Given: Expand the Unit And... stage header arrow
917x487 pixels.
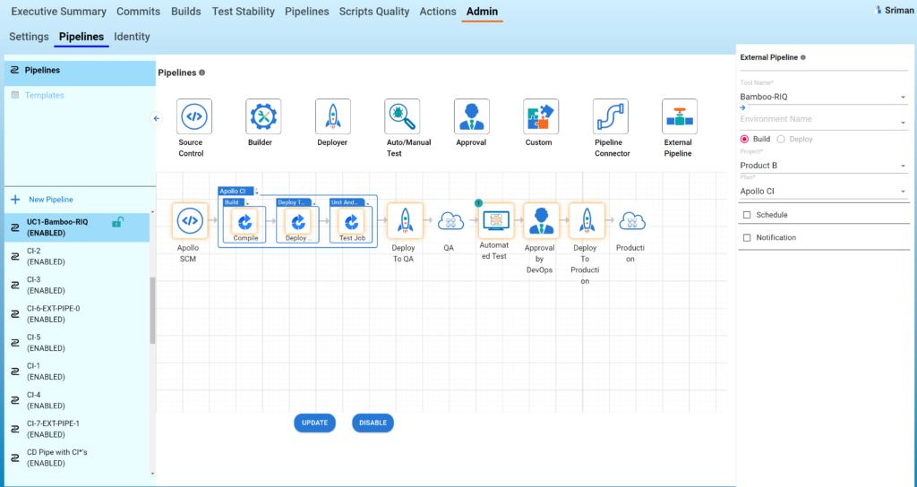Looking at the screenshot, I should point(368,203).
